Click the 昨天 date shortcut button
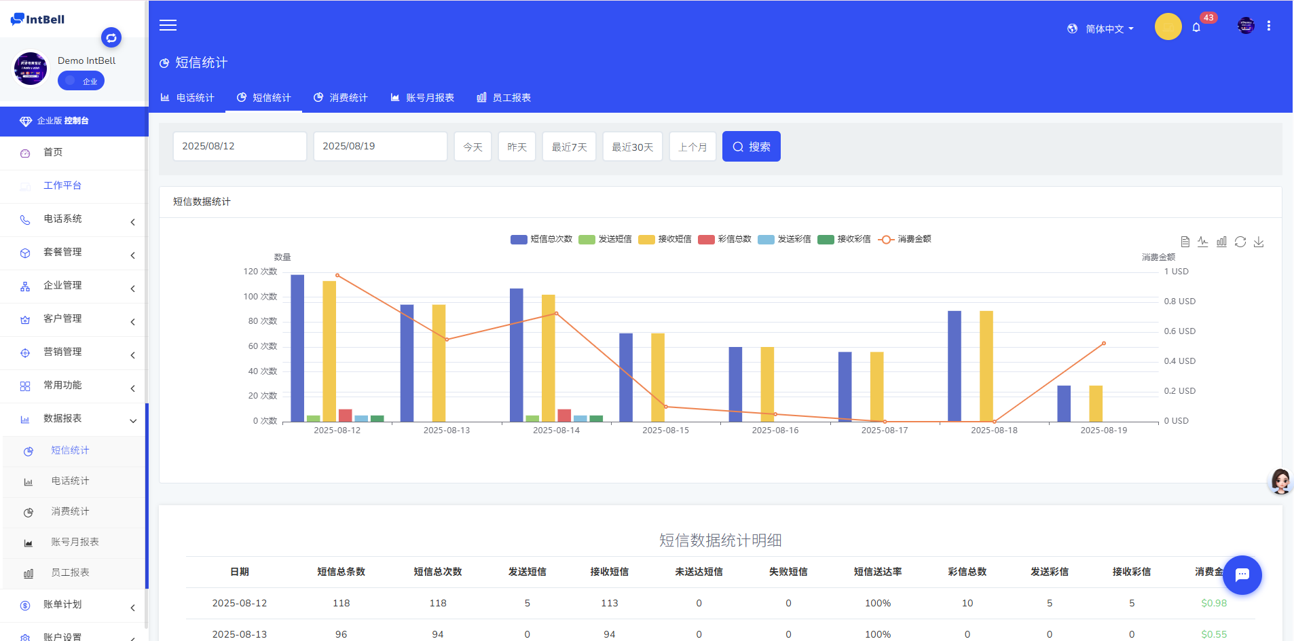Viewport: 1294px width, 641px height. (517, 147)
